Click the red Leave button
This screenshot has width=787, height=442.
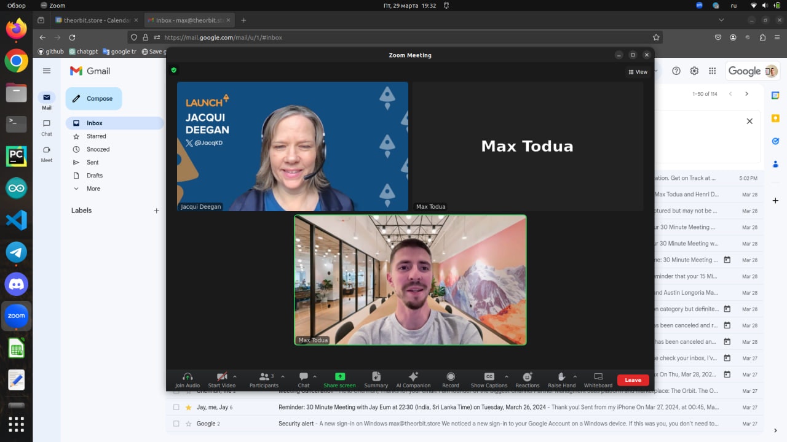[633, 380]
